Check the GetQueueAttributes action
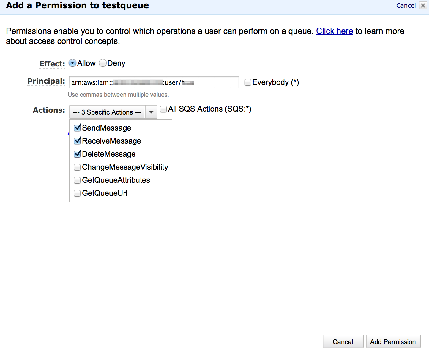The height and width of the screenshot is (353, 429). (77, 180)
